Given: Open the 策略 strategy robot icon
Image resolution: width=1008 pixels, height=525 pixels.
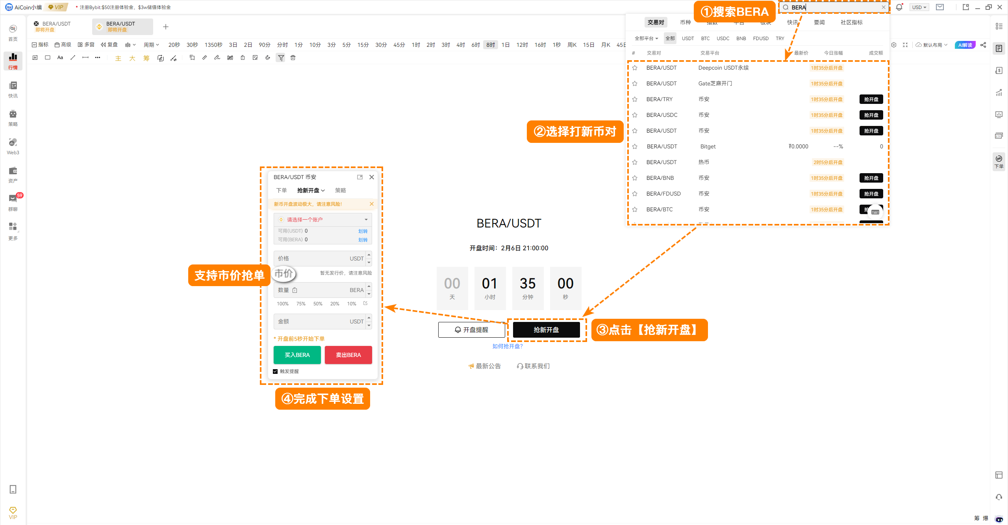Looking at the screenshot, I should point(13,118).
